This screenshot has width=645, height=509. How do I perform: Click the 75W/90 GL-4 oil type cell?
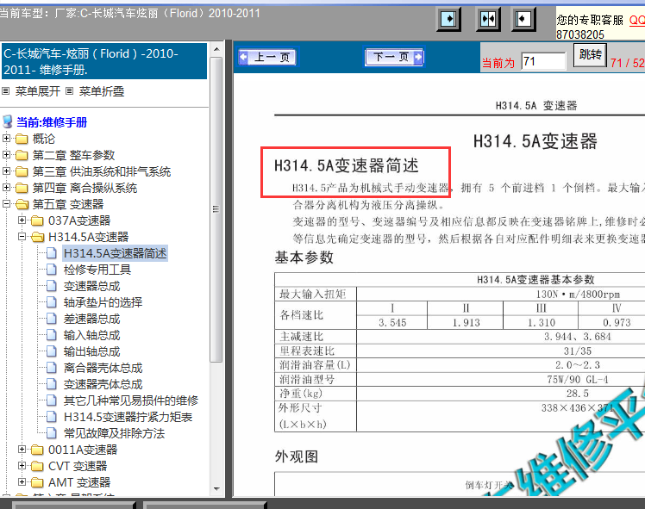coord(578,379)
